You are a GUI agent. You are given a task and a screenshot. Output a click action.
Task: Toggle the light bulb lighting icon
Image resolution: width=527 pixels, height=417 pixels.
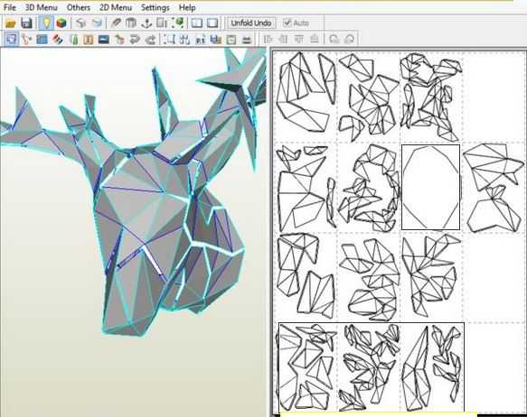(x=46, y=23)
